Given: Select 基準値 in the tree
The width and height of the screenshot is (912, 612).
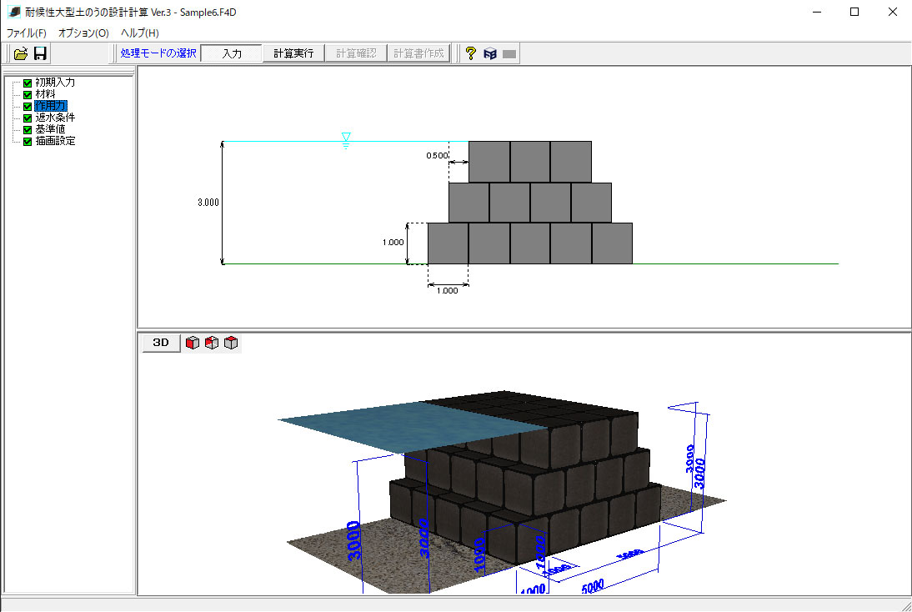Looking at the screenshot, I should tap(50, 129).
